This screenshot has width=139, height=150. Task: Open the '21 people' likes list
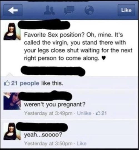tap(25, 83)
